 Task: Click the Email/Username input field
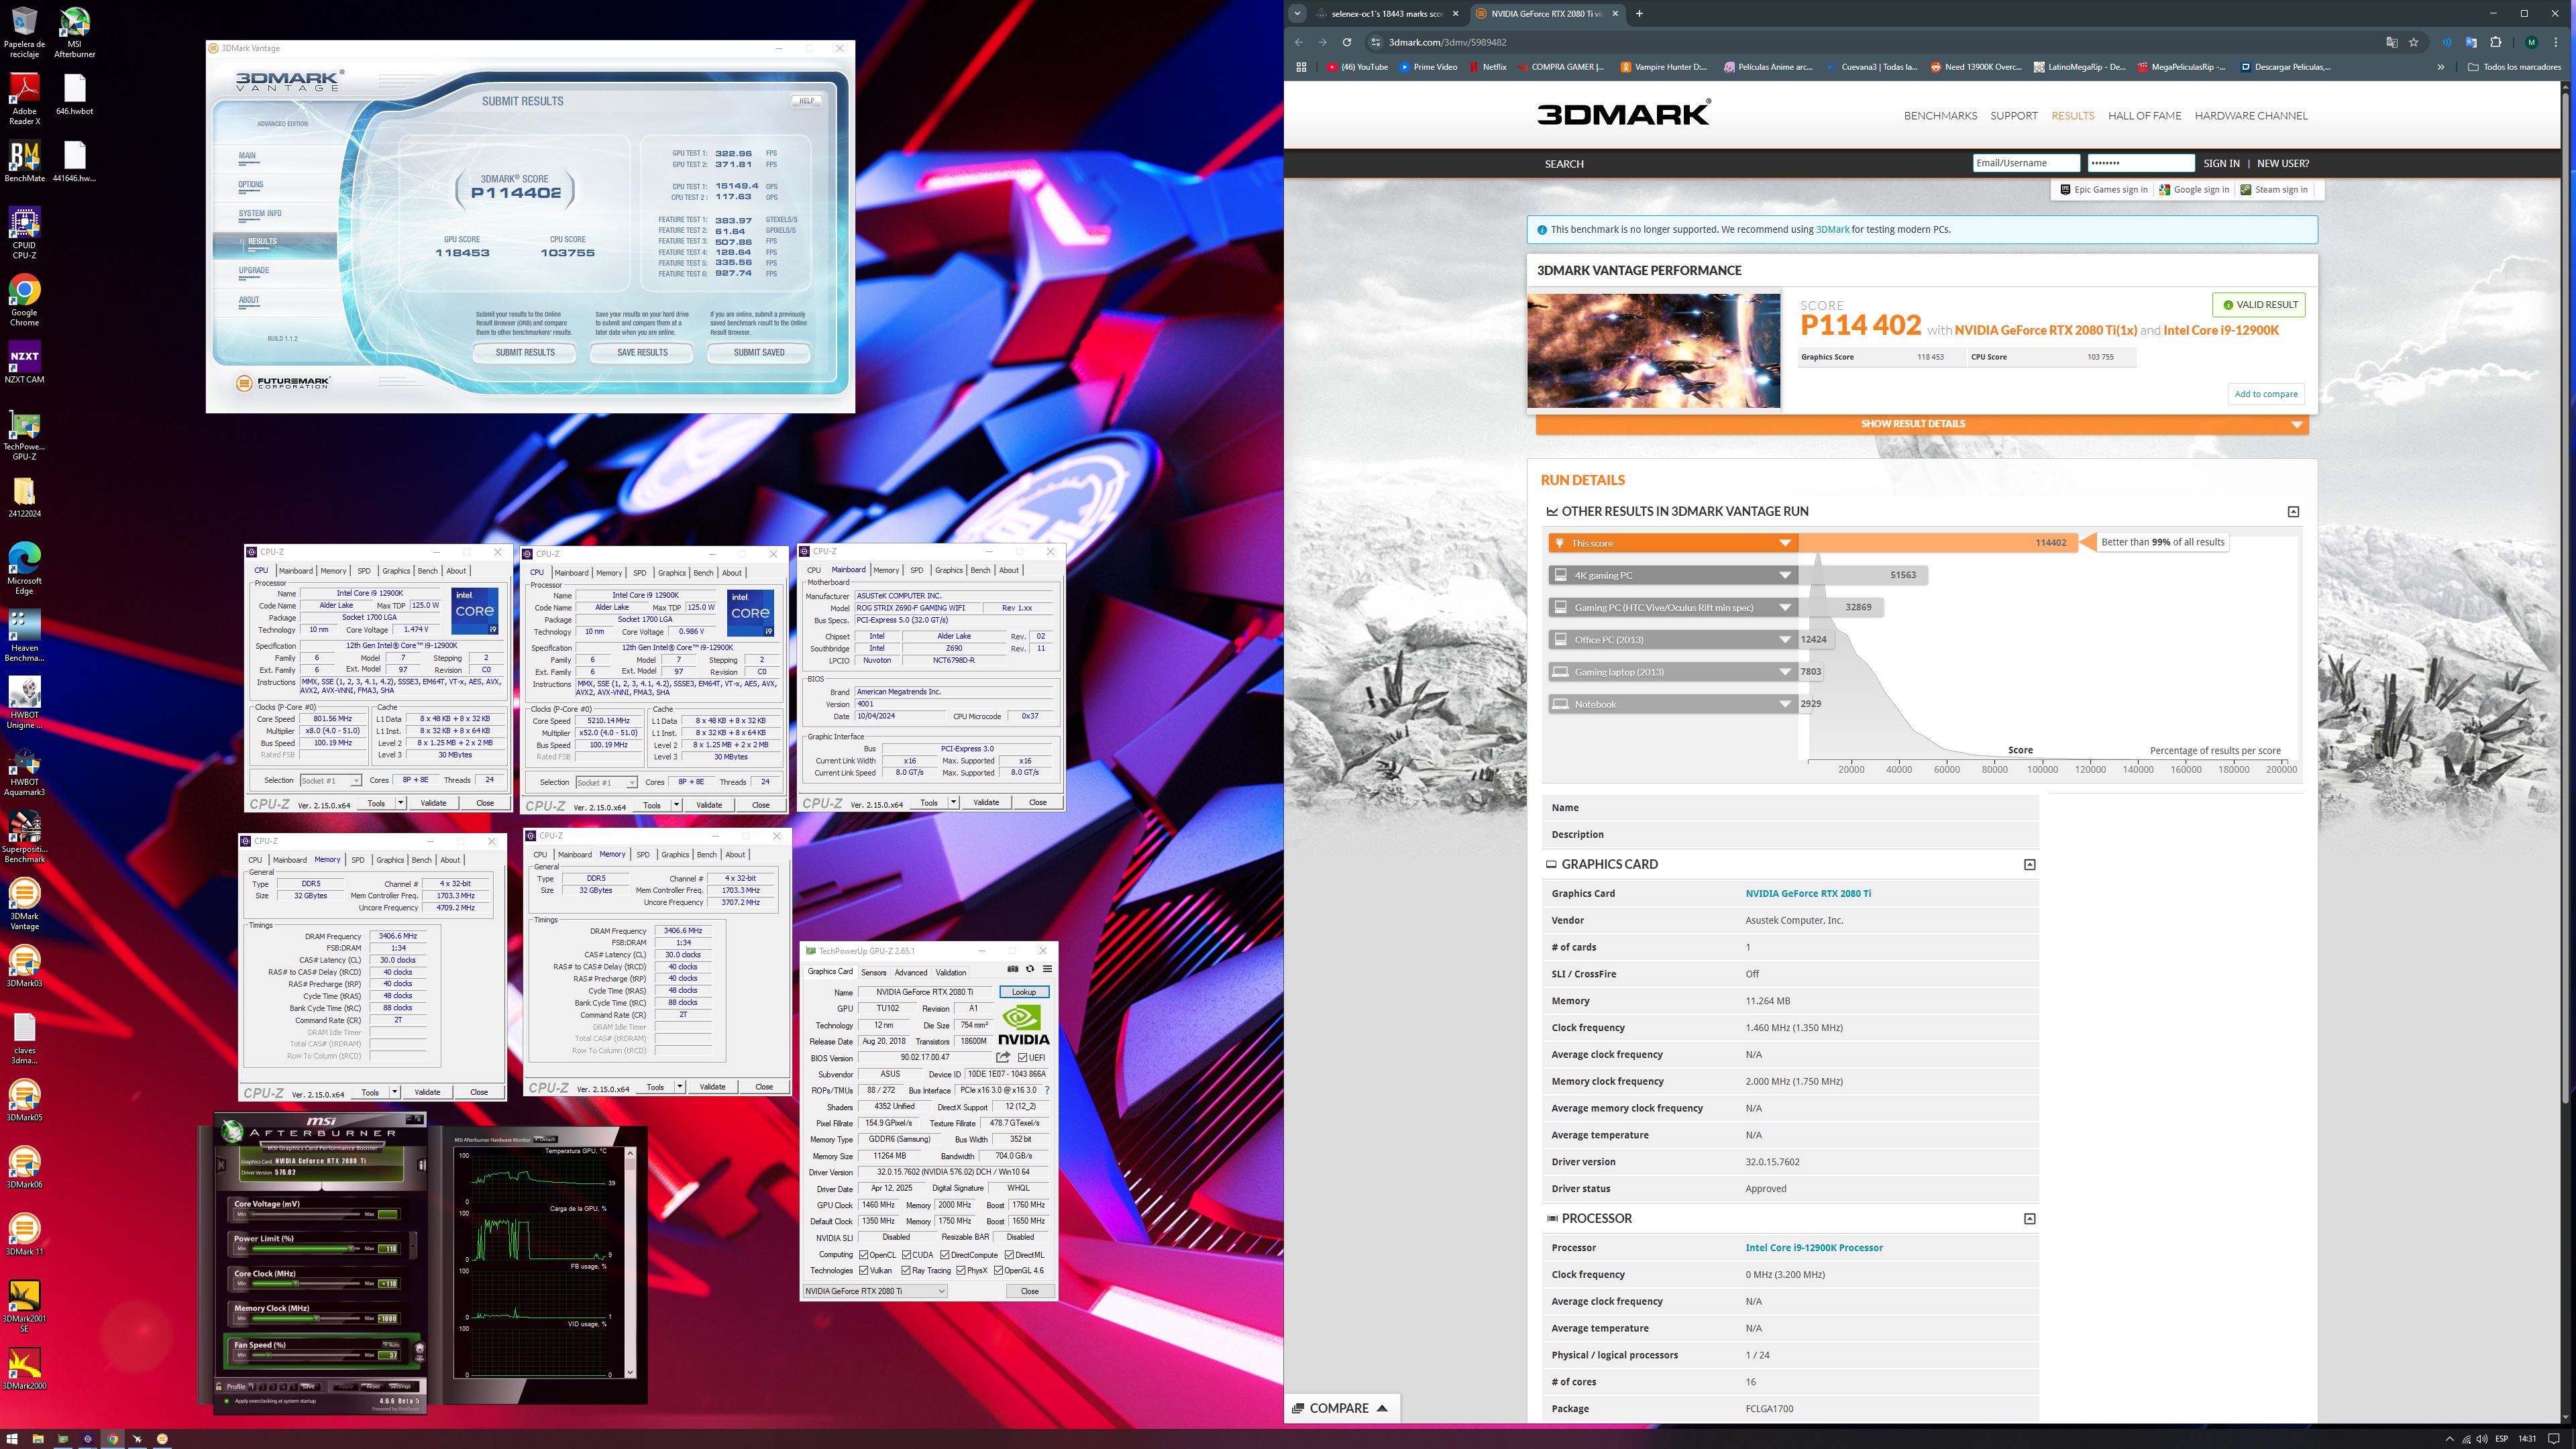[x=2026, y=163]
